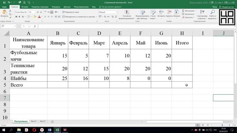This screenshot has width=237, height=133.
Task: Click the Borders icon in font group
Action: [x=29, y=17]
